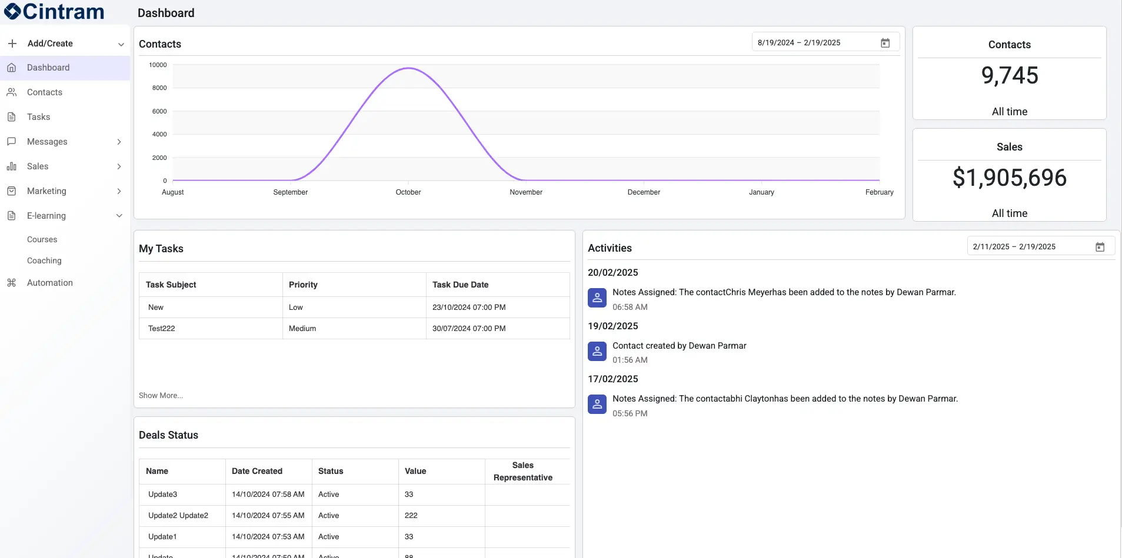This screenshot has width=1122, height=558.
Task: Click the Chris Meyer activity avatar icon
Action: click(597, 298)
